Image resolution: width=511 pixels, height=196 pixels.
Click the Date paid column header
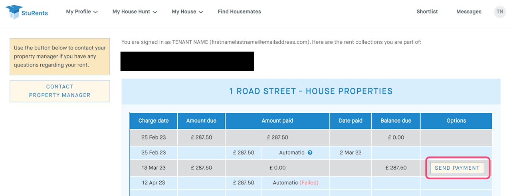(x=351, y=121)
